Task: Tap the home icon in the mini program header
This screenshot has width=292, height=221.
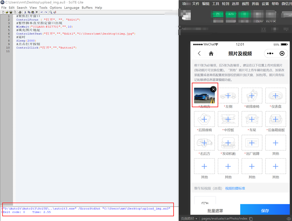Action: pyautogui.click(x=211, y=53)
